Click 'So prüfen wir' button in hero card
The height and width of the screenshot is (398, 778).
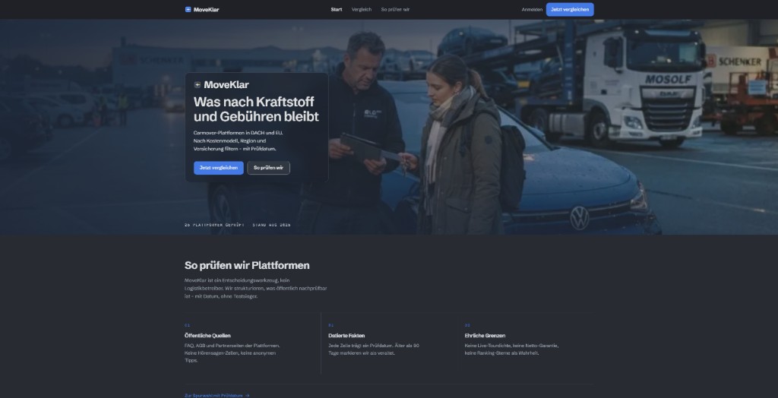click(268, 168)
